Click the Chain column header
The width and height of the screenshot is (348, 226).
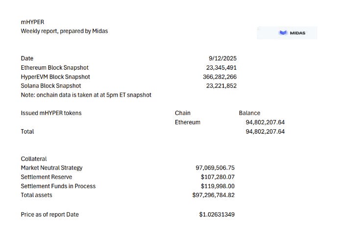pyautogui.click(x=183, y=113)
